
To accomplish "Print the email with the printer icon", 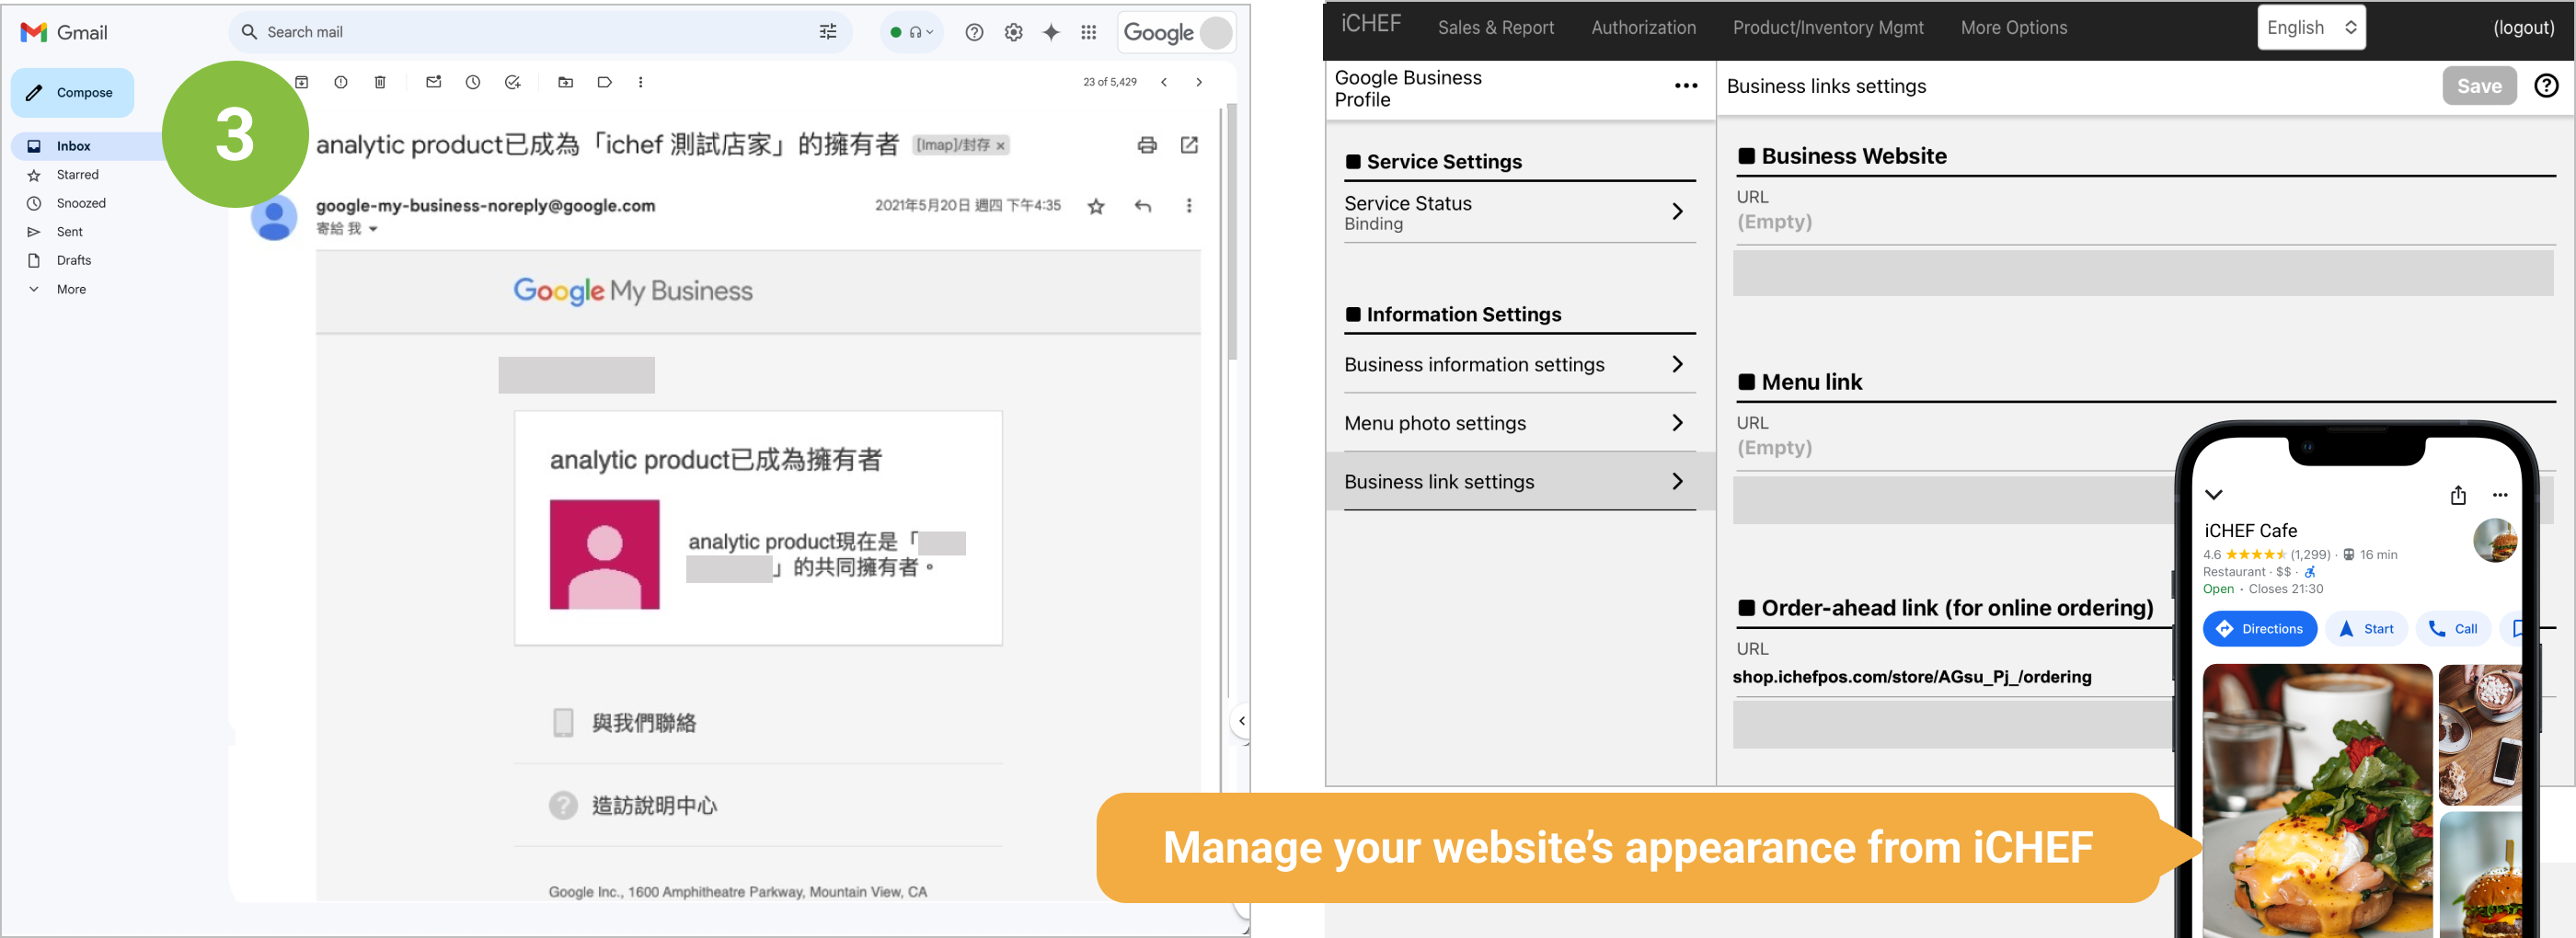I will [1147, 145].
